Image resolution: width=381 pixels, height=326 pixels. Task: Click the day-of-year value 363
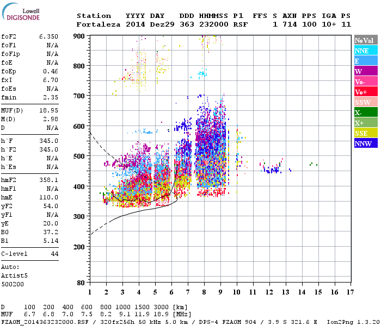187,24
